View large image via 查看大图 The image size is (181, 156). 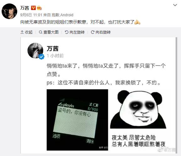coord(49,32)
